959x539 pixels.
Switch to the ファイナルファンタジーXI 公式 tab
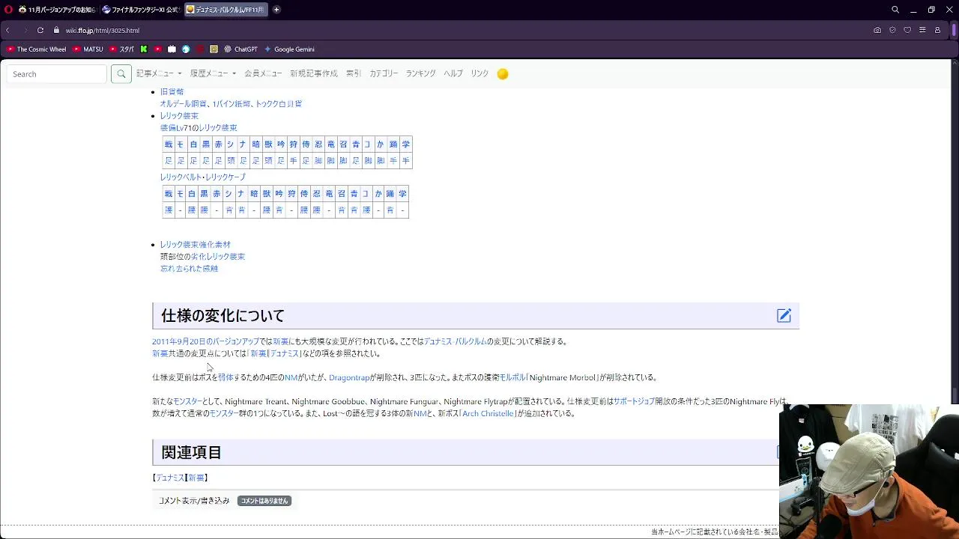(141, 10)
